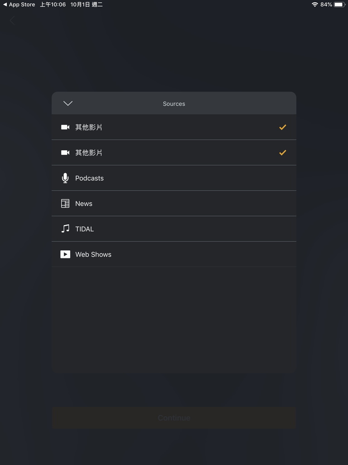Viewport: 348px width, 465px height.
Task: Tap the TIDAL music note icon
Action: point(65,229)
